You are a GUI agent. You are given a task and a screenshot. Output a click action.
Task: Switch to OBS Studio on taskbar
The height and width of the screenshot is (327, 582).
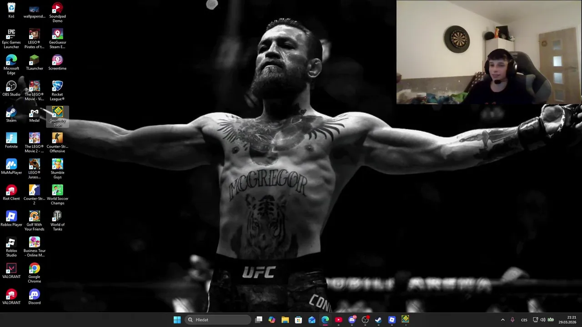pyautogui.click(x=365, y=320)
